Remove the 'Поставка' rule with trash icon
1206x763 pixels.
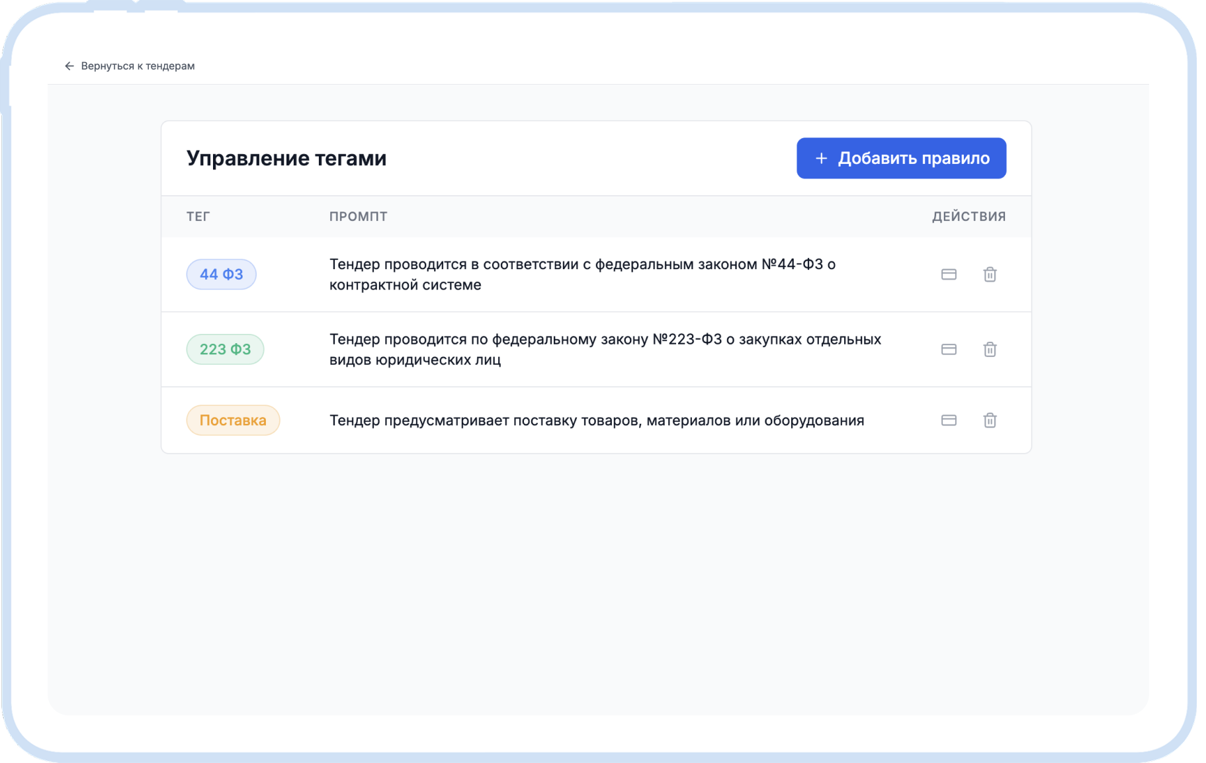coord(990,421)
